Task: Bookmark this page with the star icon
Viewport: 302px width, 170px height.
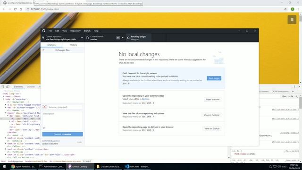Action: coord(285,9)
